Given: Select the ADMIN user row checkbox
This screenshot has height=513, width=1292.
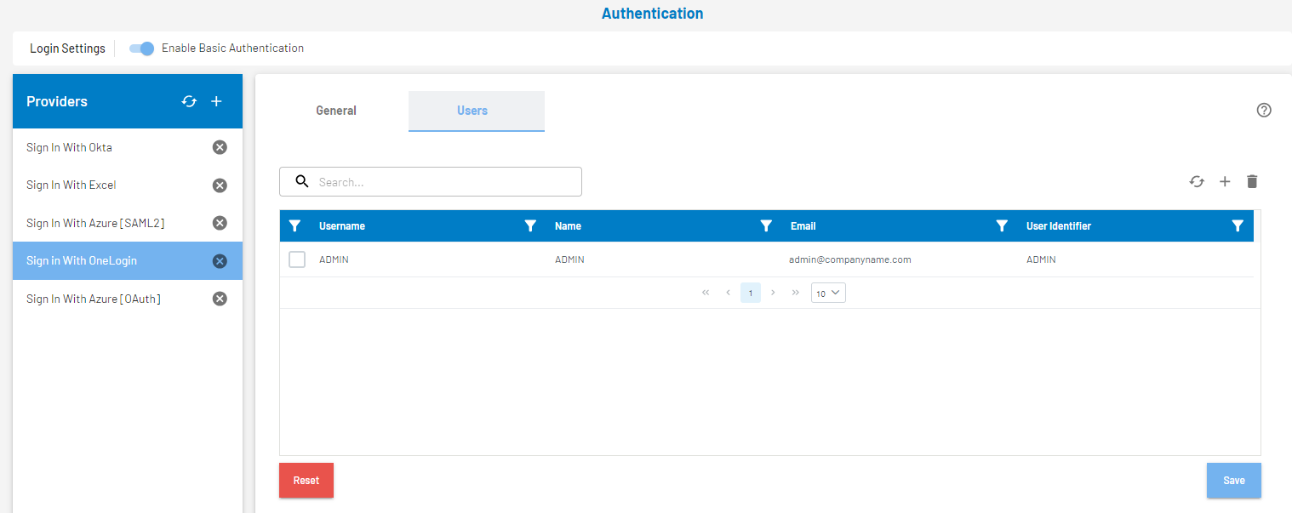Looking at the screenshot, I should (x=296, y=259).
